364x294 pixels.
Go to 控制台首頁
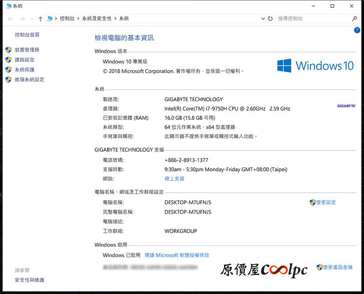(27, 35)
